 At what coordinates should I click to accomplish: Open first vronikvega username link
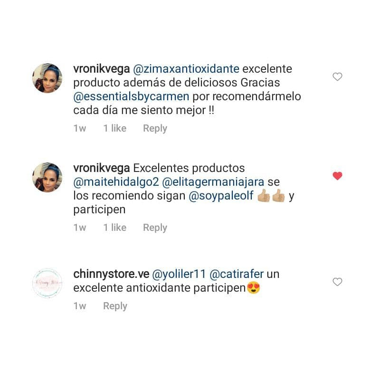tap(102, 69)
